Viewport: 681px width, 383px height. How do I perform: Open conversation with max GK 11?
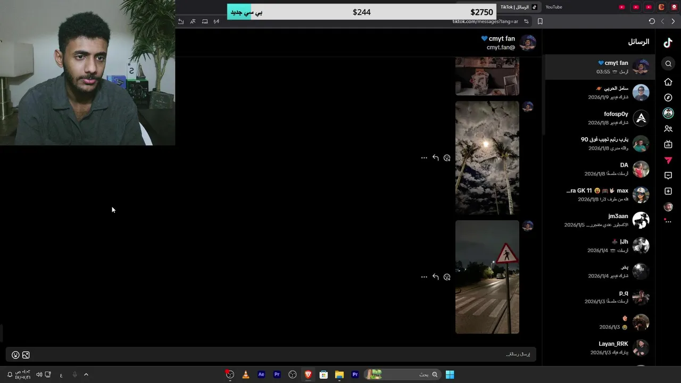click(x=600, y=195)
